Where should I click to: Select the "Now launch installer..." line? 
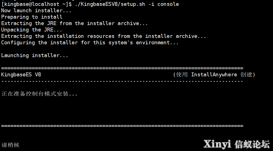36,11
